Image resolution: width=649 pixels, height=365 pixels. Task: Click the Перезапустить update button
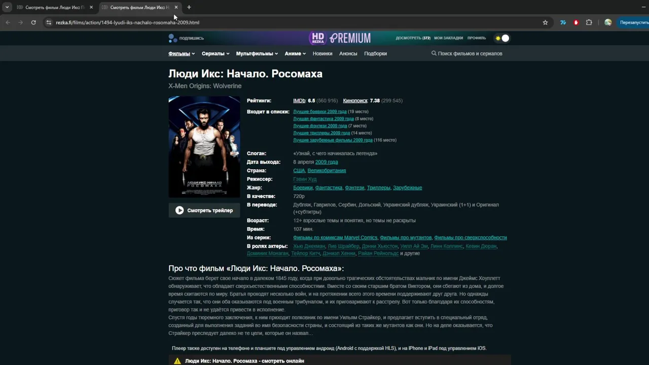(x=634, y=22)
